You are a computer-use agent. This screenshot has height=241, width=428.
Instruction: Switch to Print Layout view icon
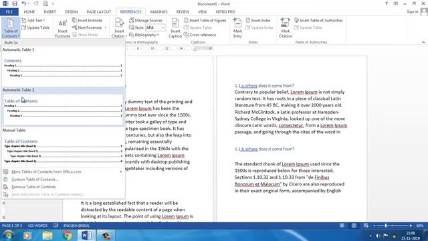[x=354, y=226]
